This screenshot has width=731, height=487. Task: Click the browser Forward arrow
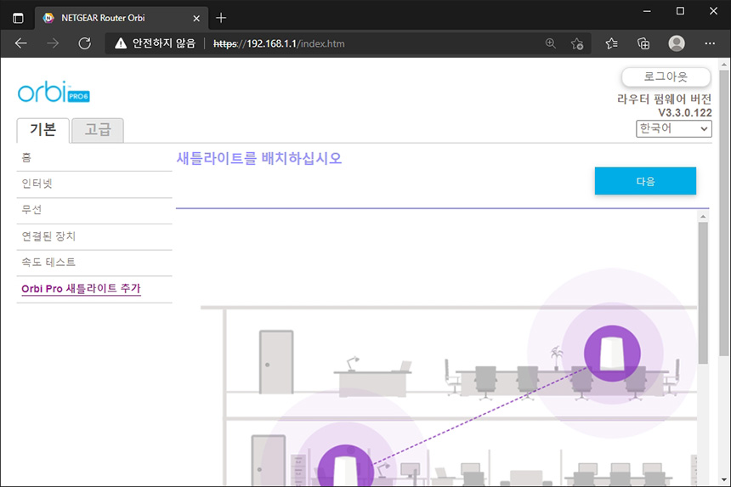(53, 43)
